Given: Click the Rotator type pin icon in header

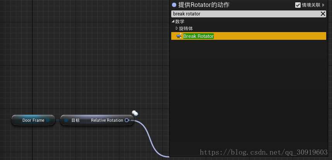Looking at the screenshot, I should click(x=174, y=5).
